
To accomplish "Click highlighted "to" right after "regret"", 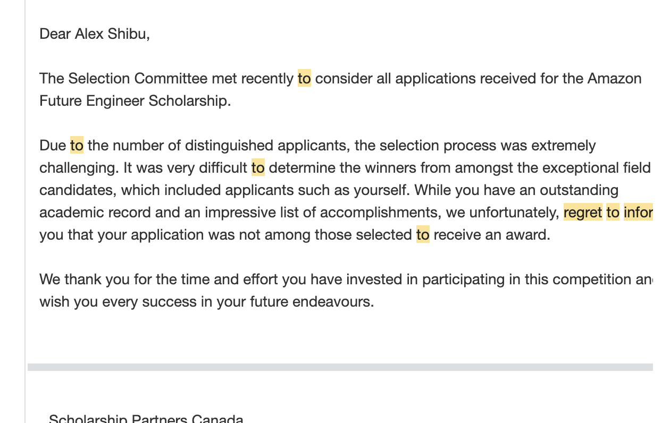I will point(613,213).
